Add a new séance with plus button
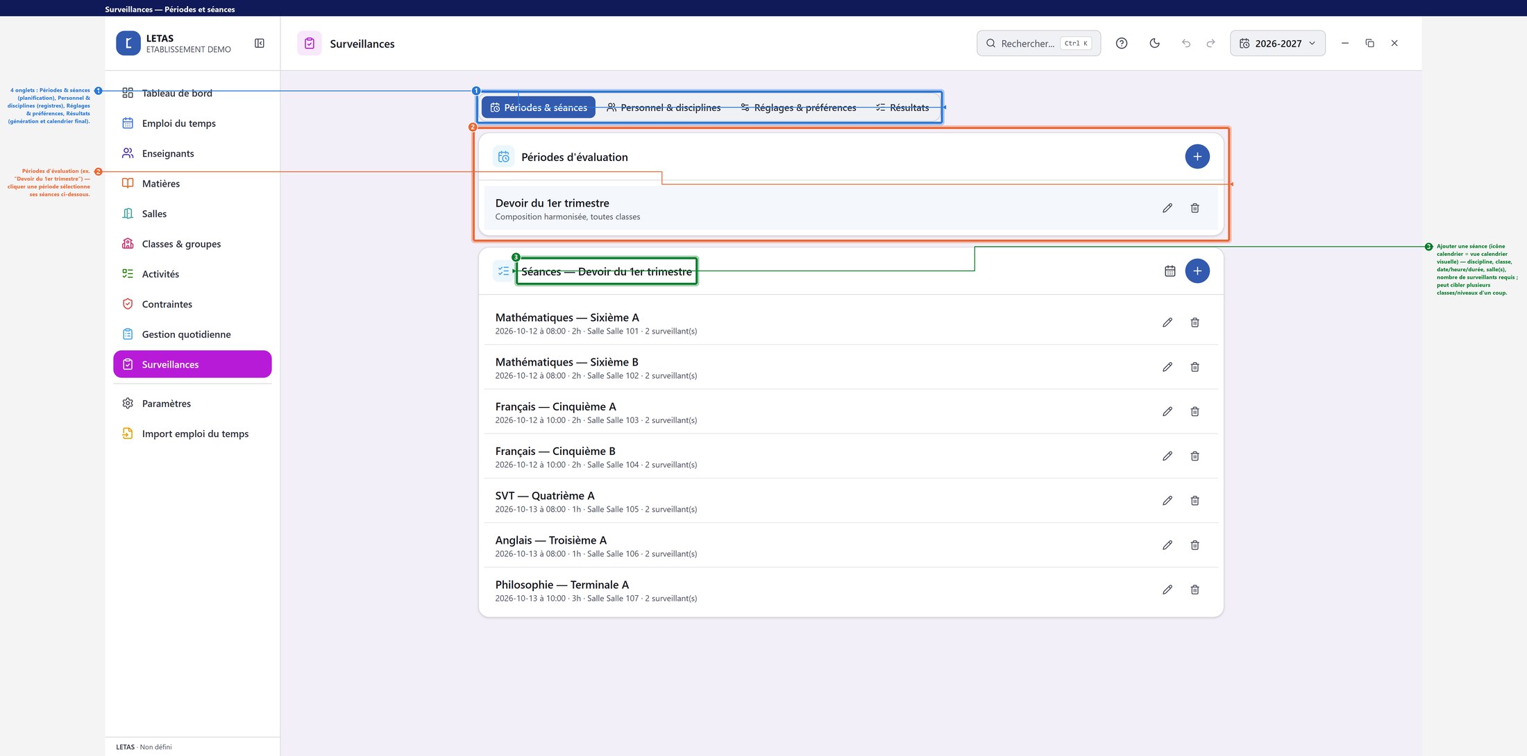The height and width of the screenshot is (756, 1527). pos(1197,271)
